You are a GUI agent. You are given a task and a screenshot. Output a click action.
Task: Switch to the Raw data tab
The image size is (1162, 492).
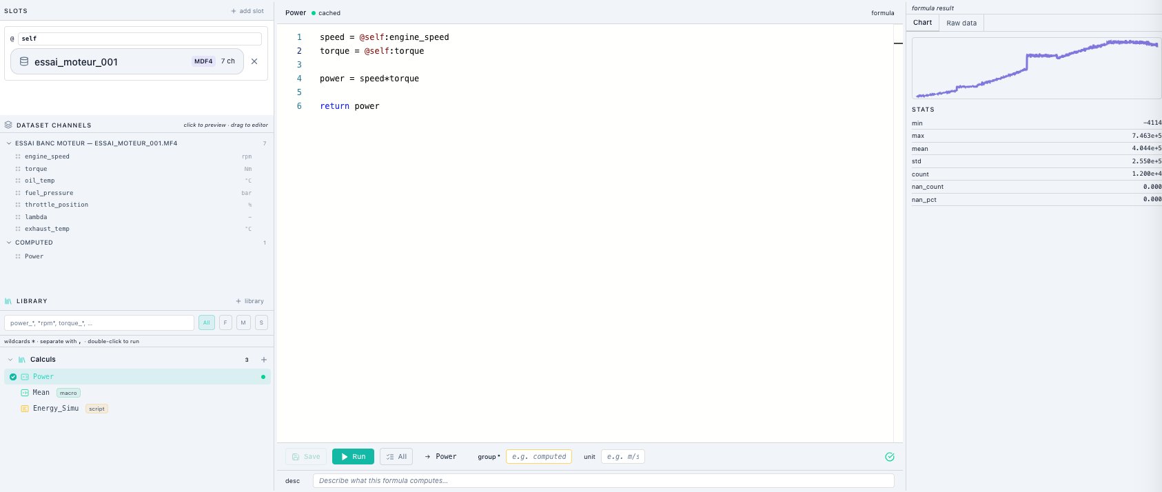[961, 23]
